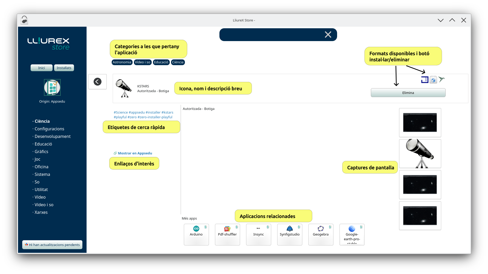This screenshot has height=274, width=488.
Task: Open the Mostrar en Appsedu link
Action: coord(135,153)
